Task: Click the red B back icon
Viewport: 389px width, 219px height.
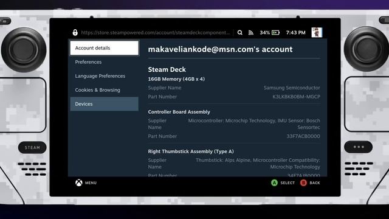Action: pyautogui.click(x=303, y=183)
